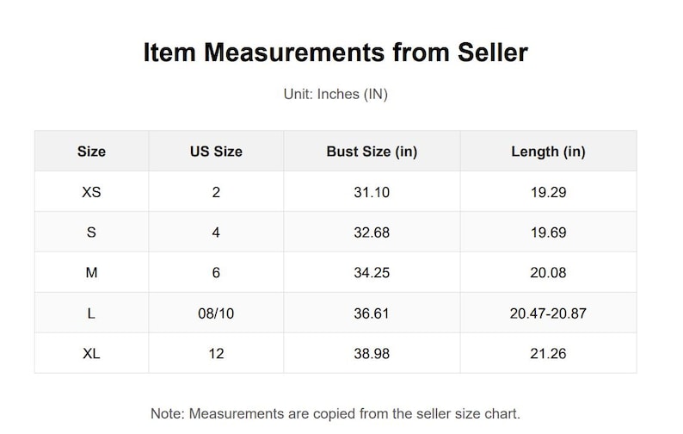Select length value 19.29
Viewport: 683px width, 434px height.
[548, 192]
